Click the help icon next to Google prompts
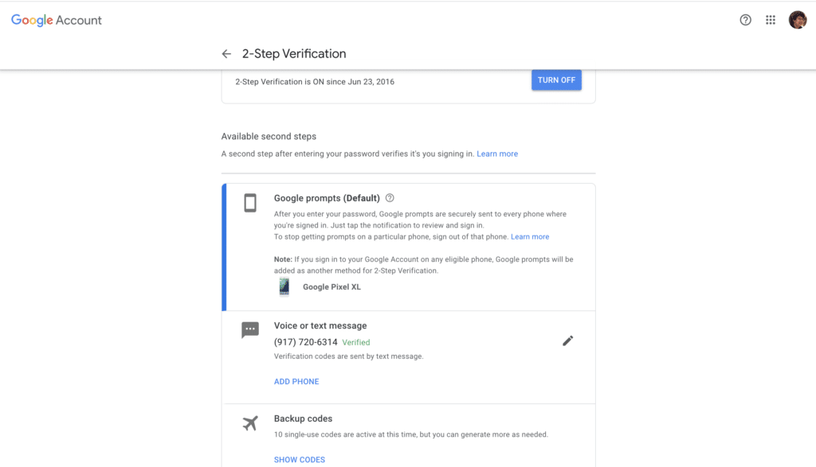 [390, 198]
